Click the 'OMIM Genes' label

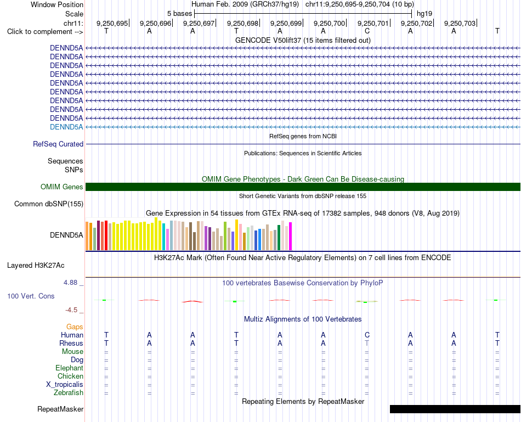coord(61,187)
